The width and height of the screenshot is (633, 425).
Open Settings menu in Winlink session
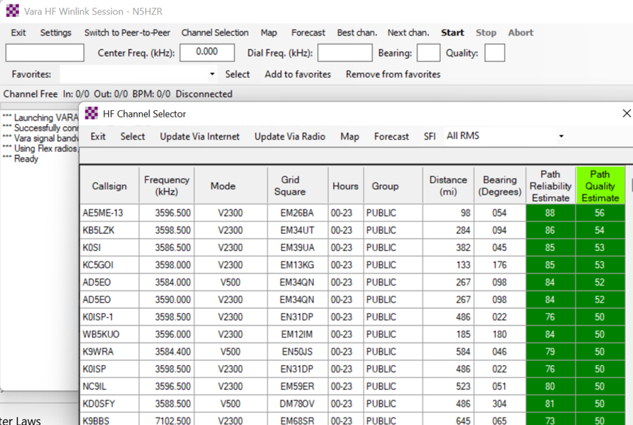click(56, 33)
